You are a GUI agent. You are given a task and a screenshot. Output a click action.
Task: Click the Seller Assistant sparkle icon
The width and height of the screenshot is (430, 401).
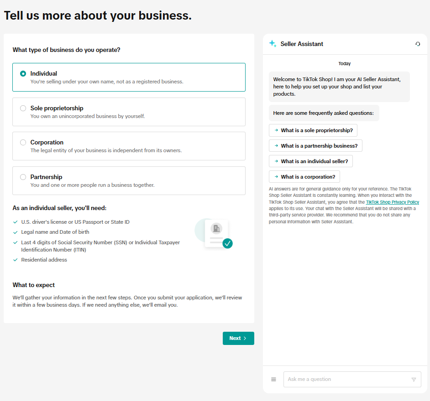(273, 44)
